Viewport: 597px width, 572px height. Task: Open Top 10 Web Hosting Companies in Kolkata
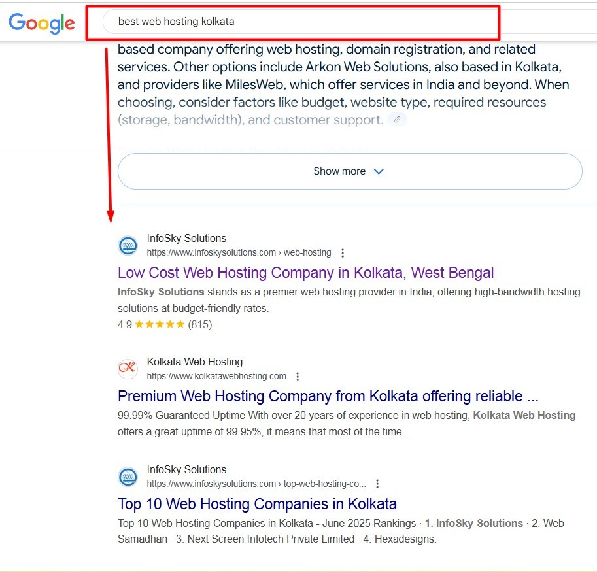(x=257, y=504)
